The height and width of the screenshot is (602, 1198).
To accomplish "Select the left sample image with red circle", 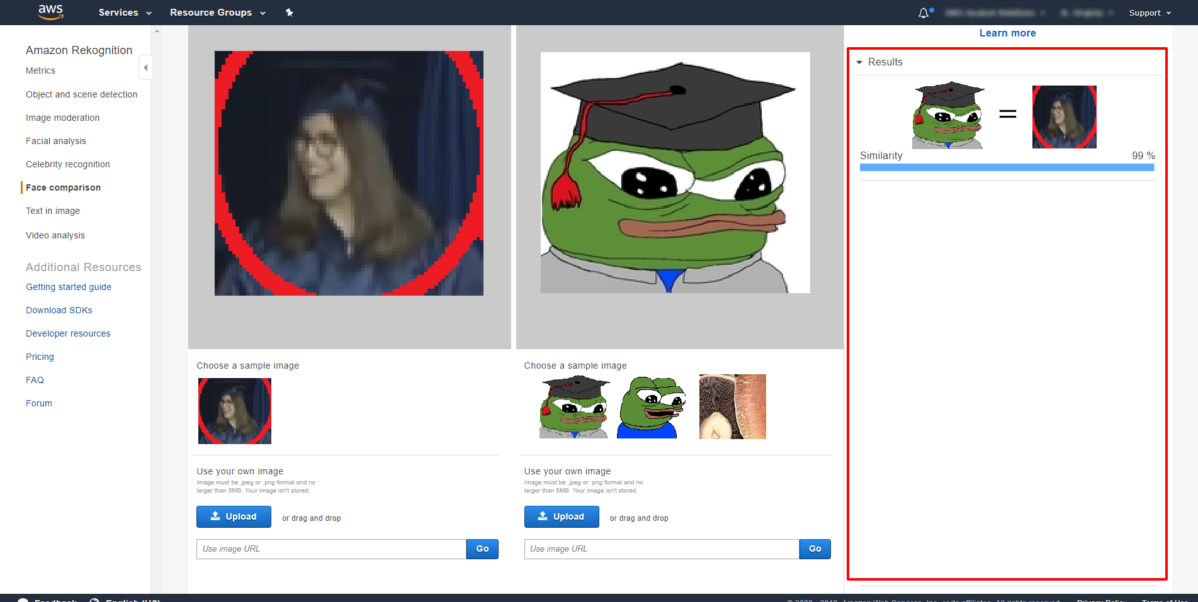I will 235,411.
